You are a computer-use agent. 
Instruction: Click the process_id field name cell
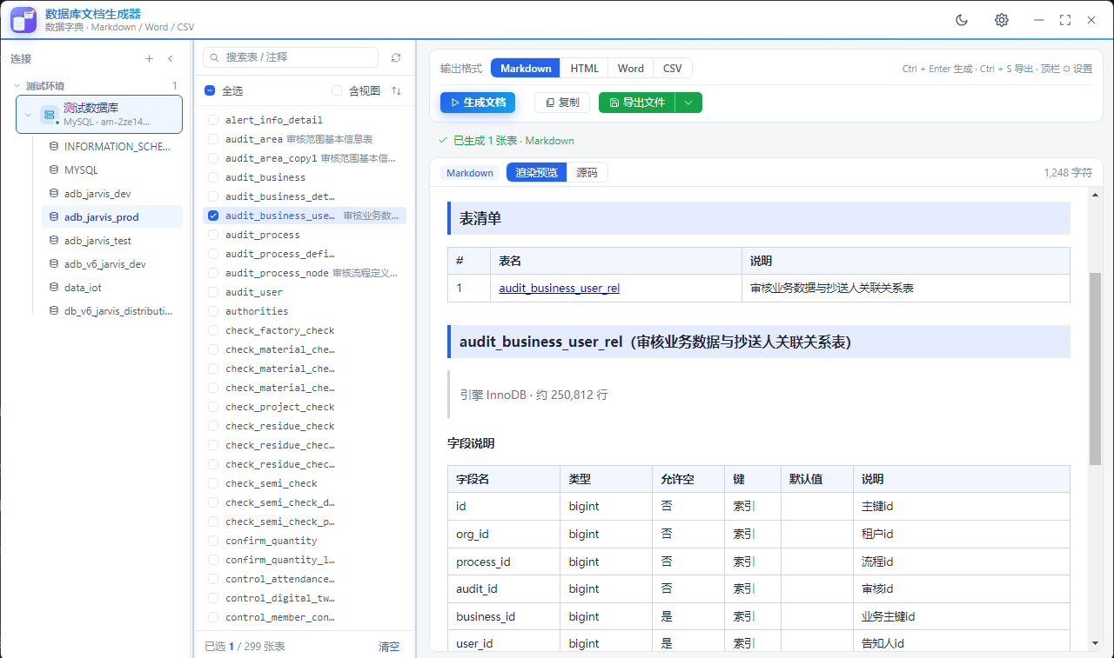(x=504, y=562)
